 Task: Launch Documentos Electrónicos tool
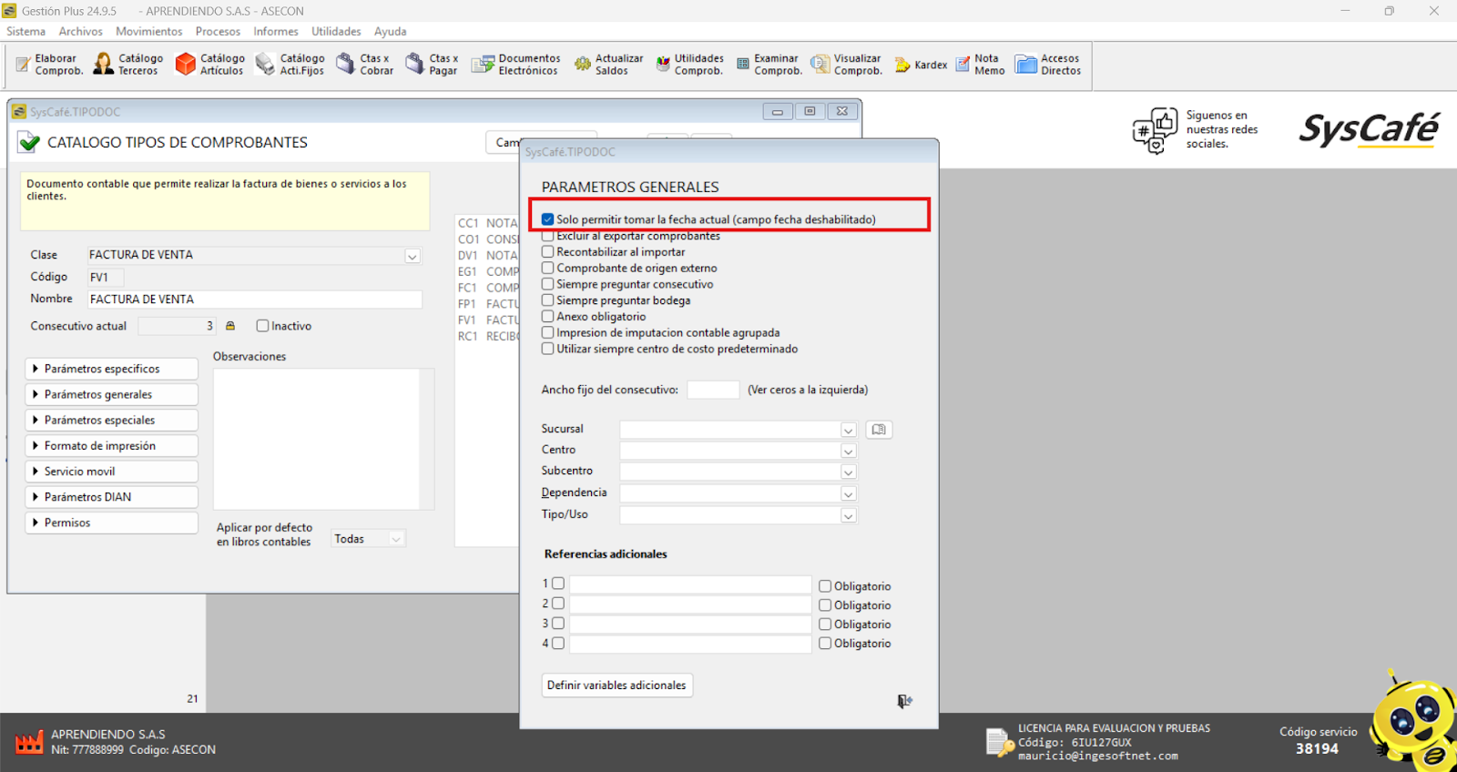[515, 65]
